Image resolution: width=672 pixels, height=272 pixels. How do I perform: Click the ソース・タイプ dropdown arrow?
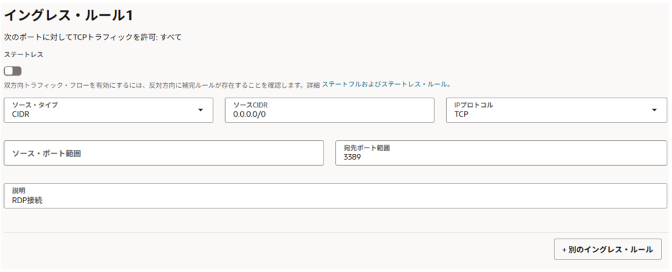coord(201,110)
